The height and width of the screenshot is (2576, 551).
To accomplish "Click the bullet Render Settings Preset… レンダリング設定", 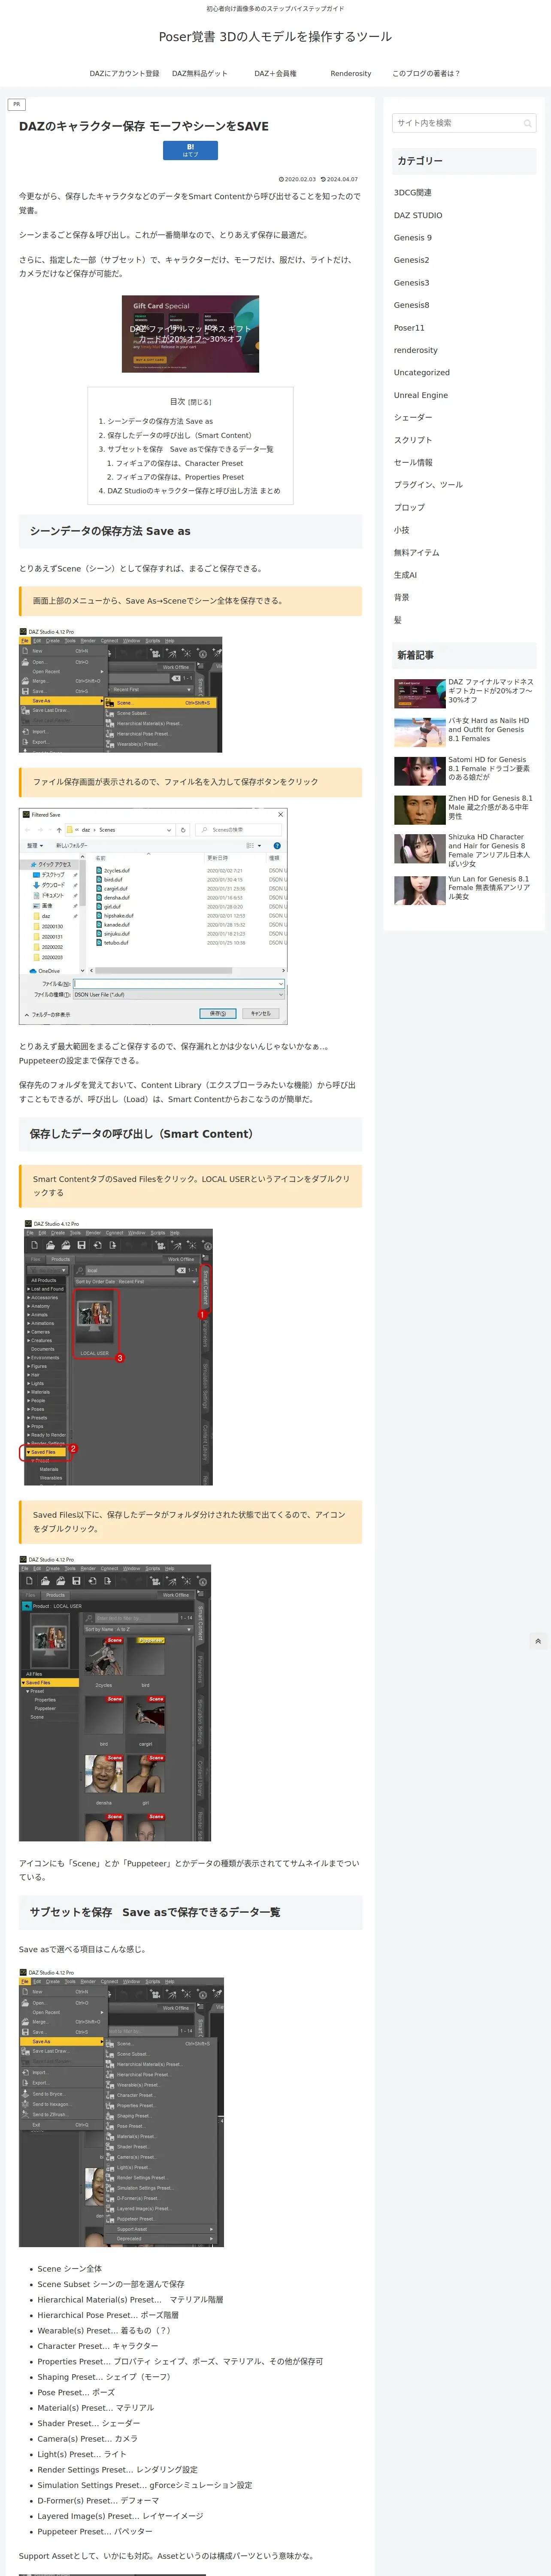I will click(117, 2469).
